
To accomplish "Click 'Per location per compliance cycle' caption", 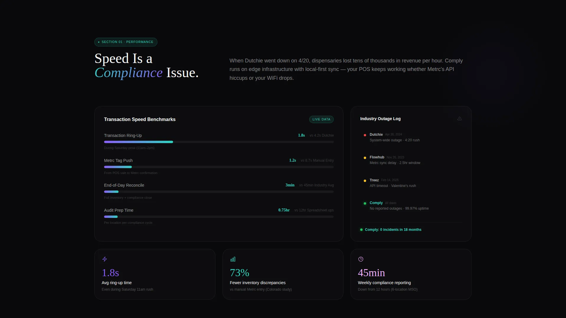I will [128, 223].
